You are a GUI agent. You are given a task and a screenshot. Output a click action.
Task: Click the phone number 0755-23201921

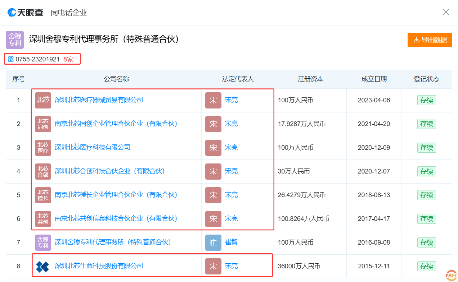point(37,59)
